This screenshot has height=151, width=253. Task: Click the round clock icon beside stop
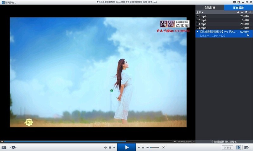tap(106, 148)
